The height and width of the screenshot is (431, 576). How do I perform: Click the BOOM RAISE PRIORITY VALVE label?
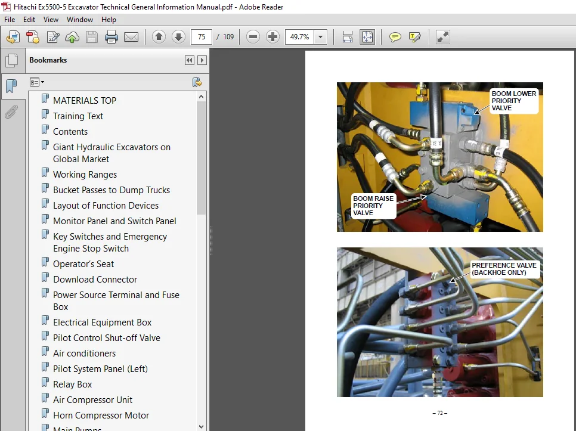(x=373, y=206)
